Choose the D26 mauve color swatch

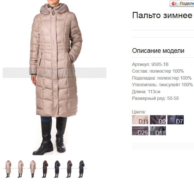[140, 131]
